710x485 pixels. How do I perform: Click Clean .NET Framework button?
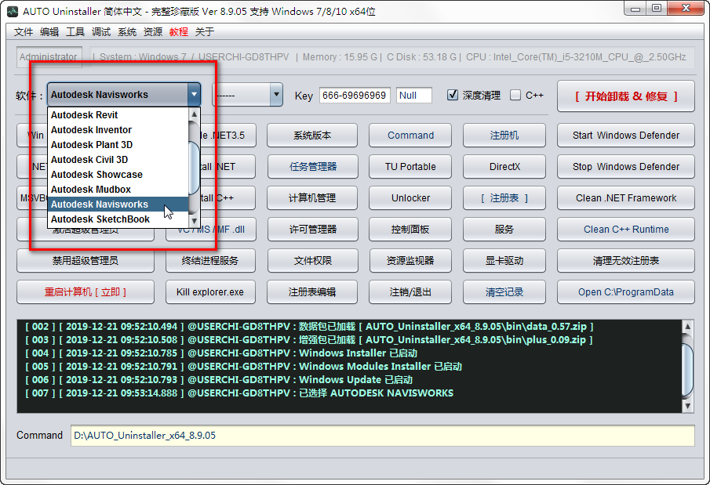[626, 197]
